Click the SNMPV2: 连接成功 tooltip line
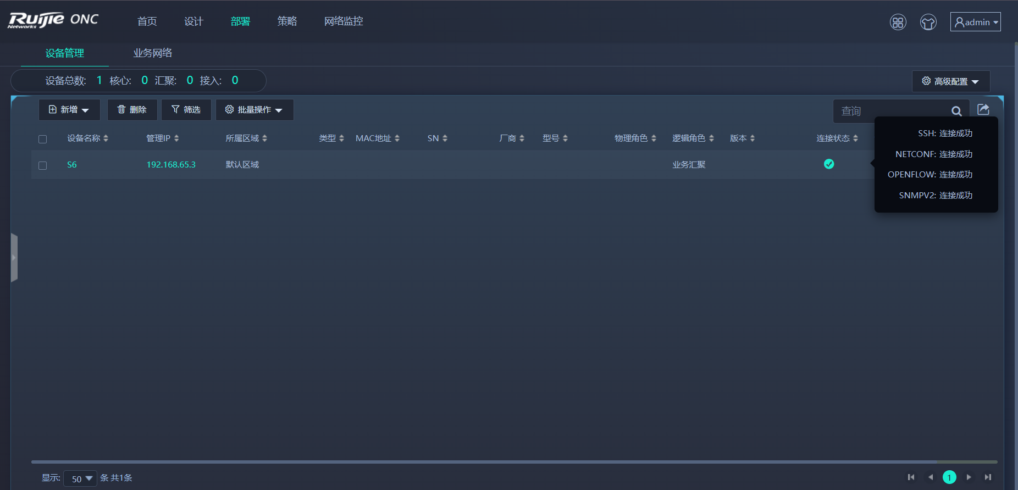Viewport: 1018px width, 490px height. coord(936,196)
